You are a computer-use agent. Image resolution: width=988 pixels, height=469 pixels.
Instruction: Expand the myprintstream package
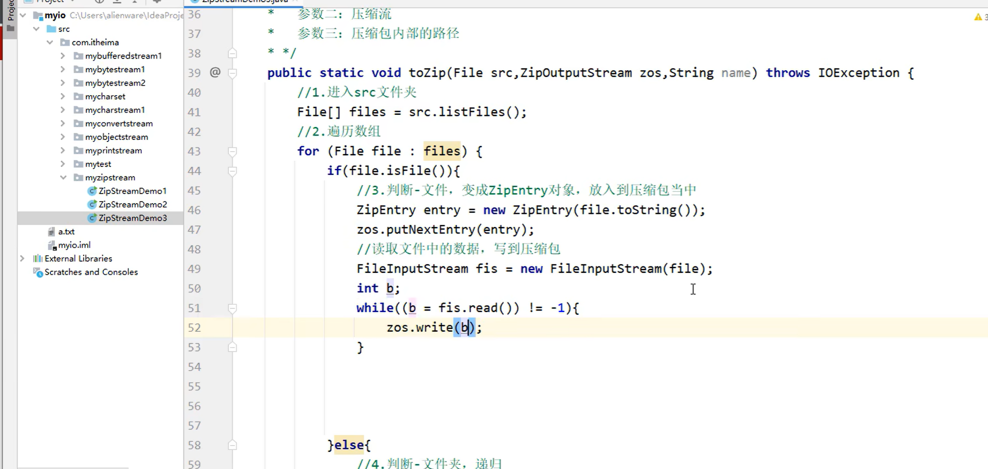pyautogui.click(x=63, y=150)
